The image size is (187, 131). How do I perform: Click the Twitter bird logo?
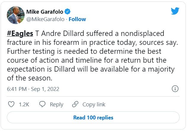pos(175,11)
